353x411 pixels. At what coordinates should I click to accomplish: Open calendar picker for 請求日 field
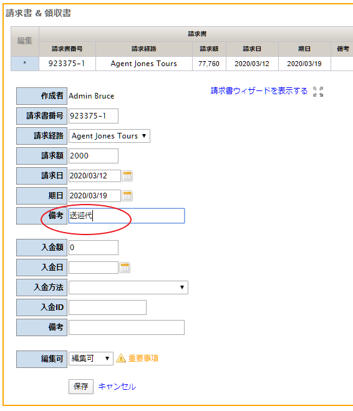(127, 176)
